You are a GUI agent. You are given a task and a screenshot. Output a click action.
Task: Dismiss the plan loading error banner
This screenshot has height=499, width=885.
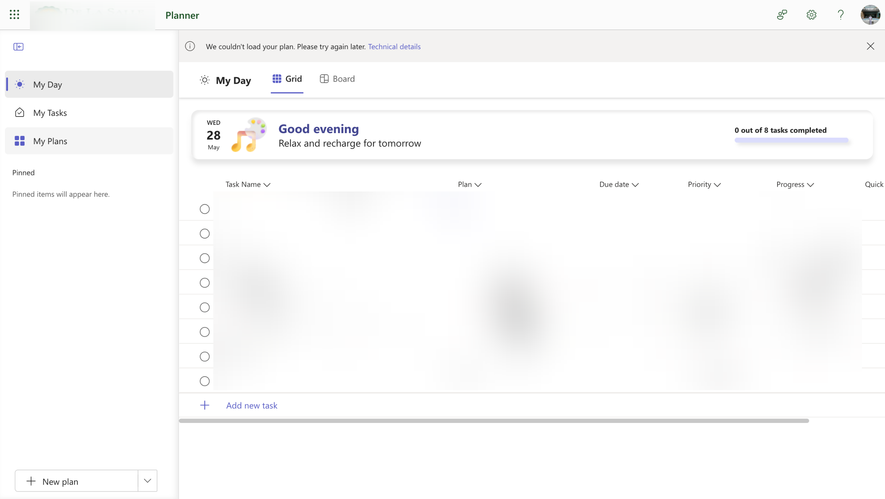click(x=870, y=46)
